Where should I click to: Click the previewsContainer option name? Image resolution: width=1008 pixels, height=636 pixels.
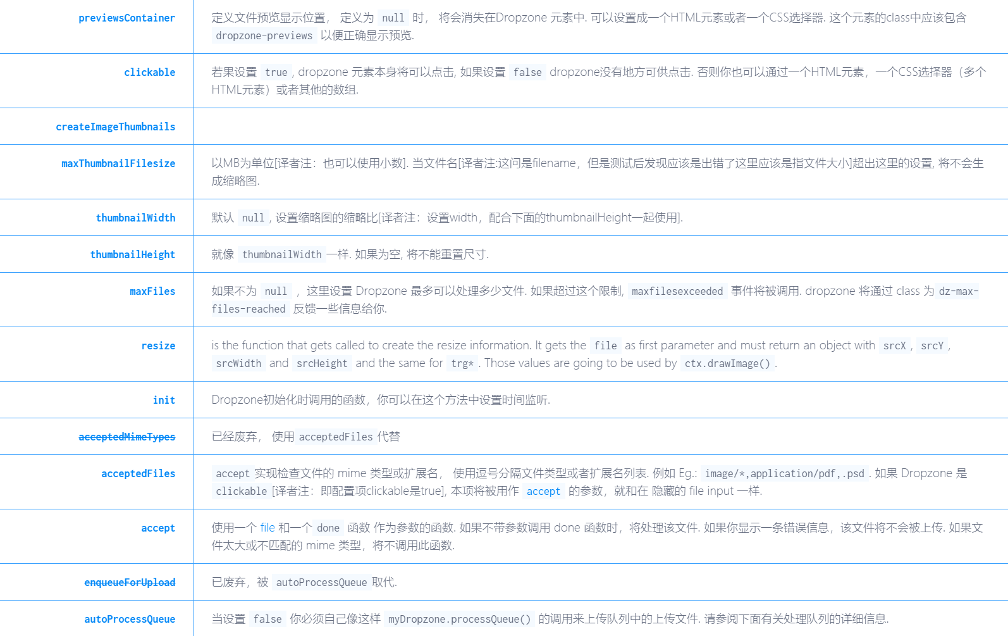pos(126,18)
